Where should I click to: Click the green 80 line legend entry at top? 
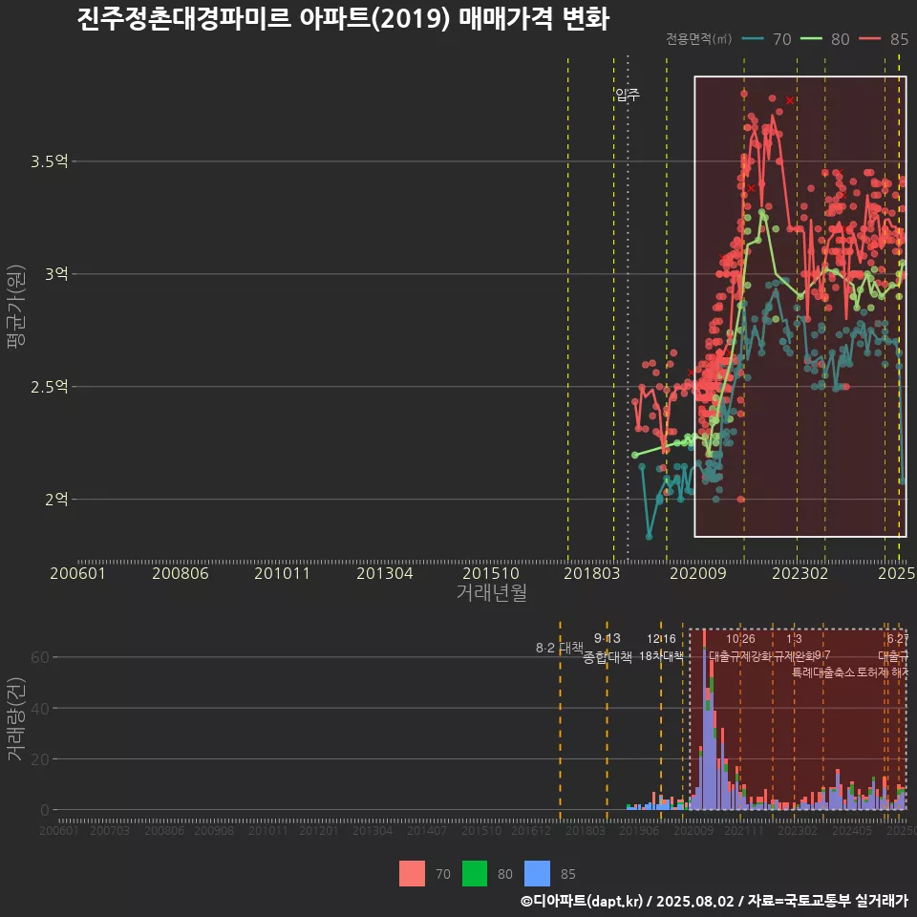point(824,39)
